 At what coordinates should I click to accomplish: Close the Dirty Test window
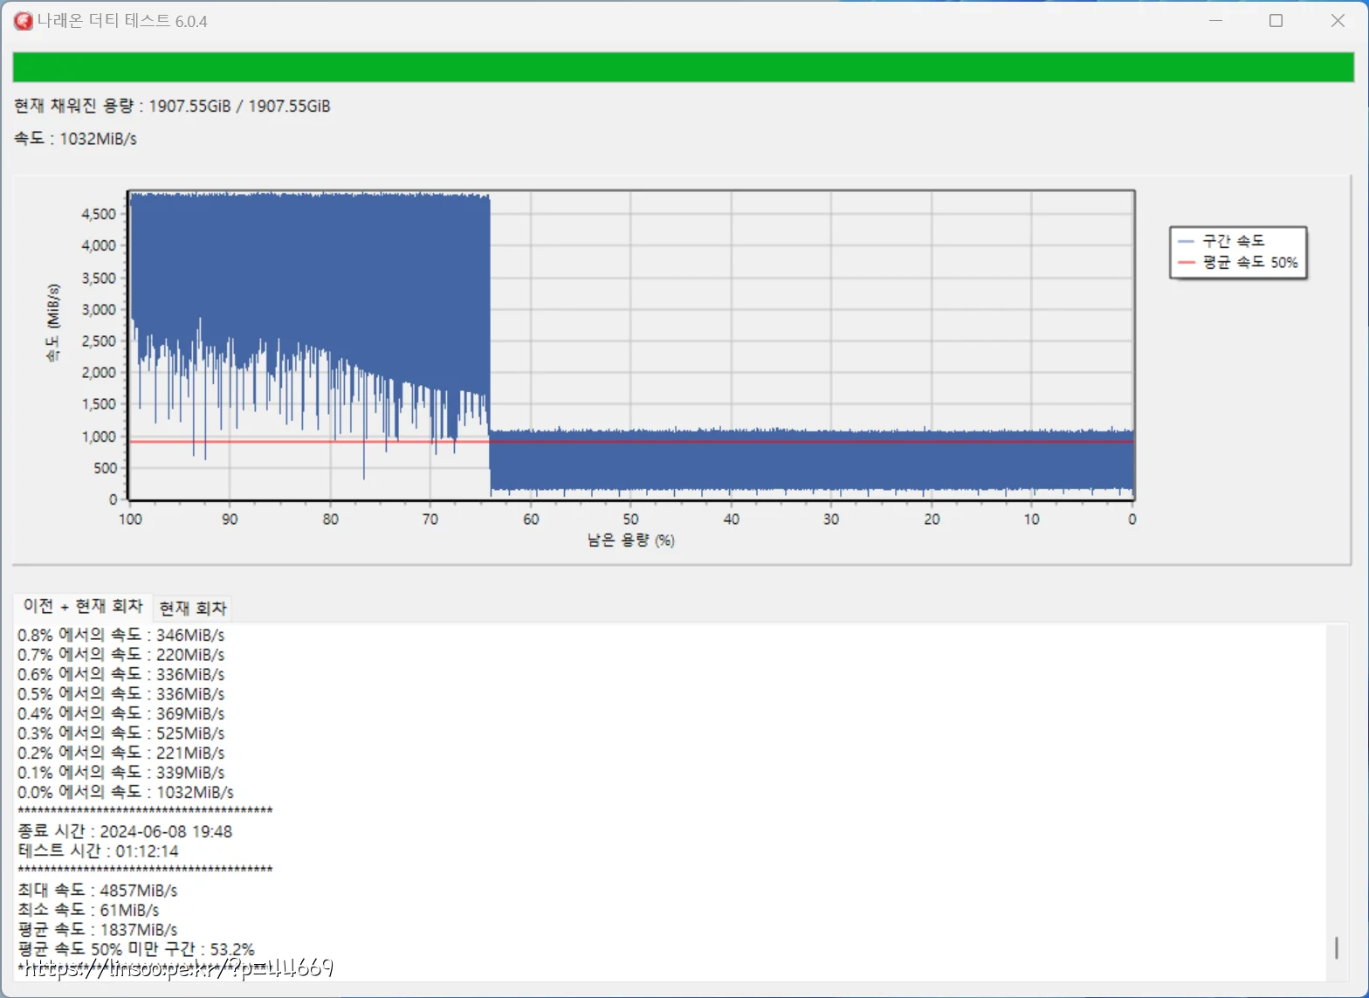coord(1338,21)
